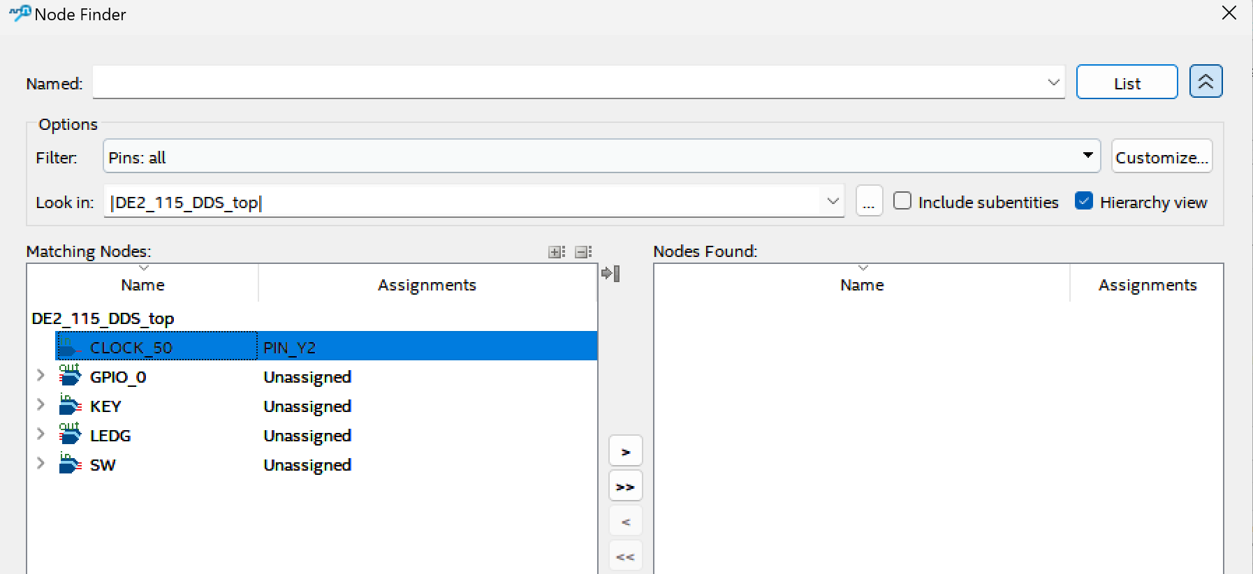Click the expand all icon above Matching Nodes
The width and height of the screenshot is (1253, 574).
557,252
